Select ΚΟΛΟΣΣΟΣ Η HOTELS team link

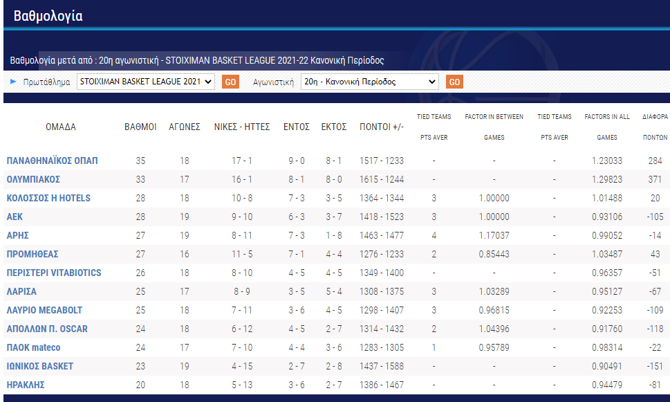coord(48,198)
